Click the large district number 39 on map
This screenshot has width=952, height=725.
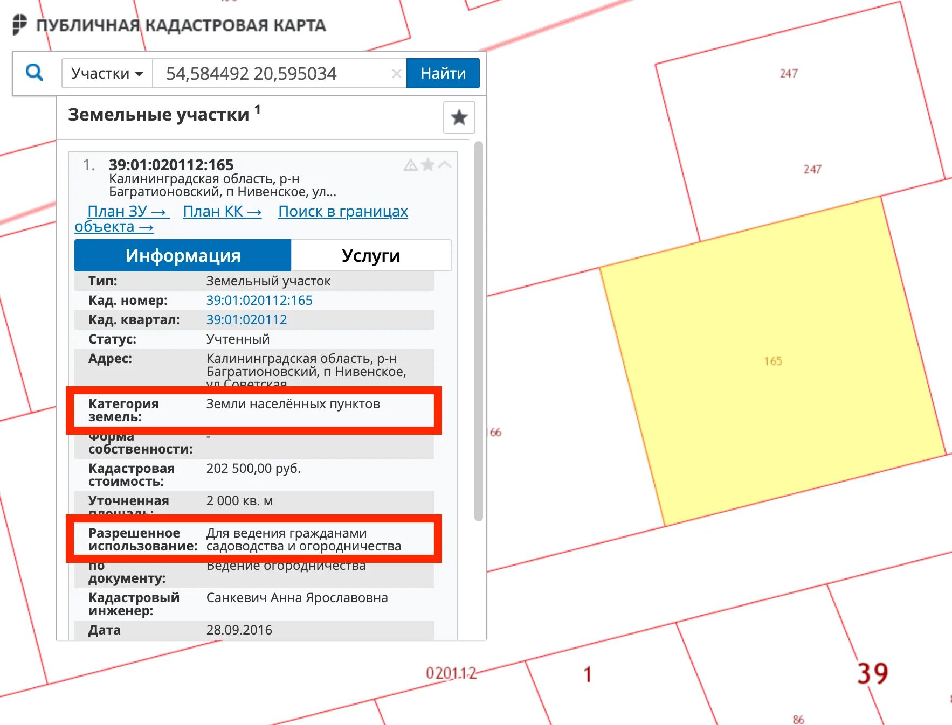click(873, 673)
